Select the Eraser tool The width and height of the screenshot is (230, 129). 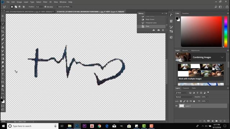(x=3, y=55)
